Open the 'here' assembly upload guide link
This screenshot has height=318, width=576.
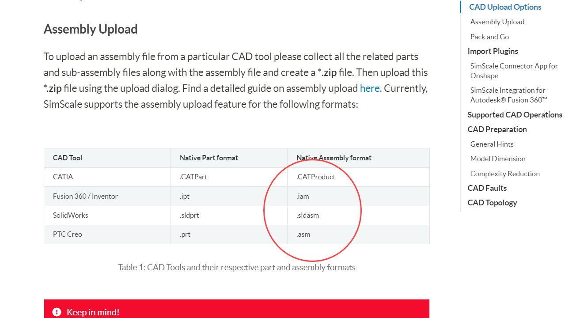pos(370,88)
